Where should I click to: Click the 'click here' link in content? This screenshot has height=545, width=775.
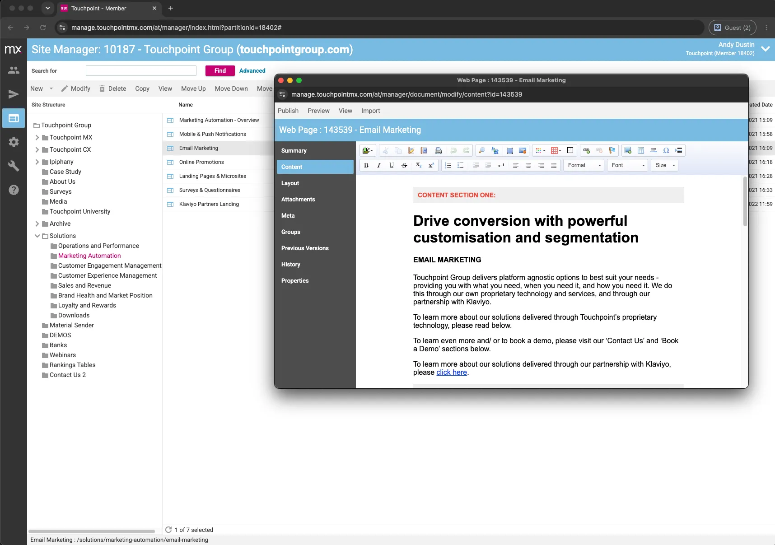point(452,372)
